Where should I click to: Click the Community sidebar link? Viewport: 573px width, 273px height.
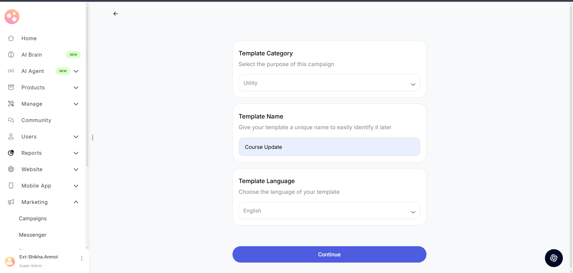(x=36, y=120)
